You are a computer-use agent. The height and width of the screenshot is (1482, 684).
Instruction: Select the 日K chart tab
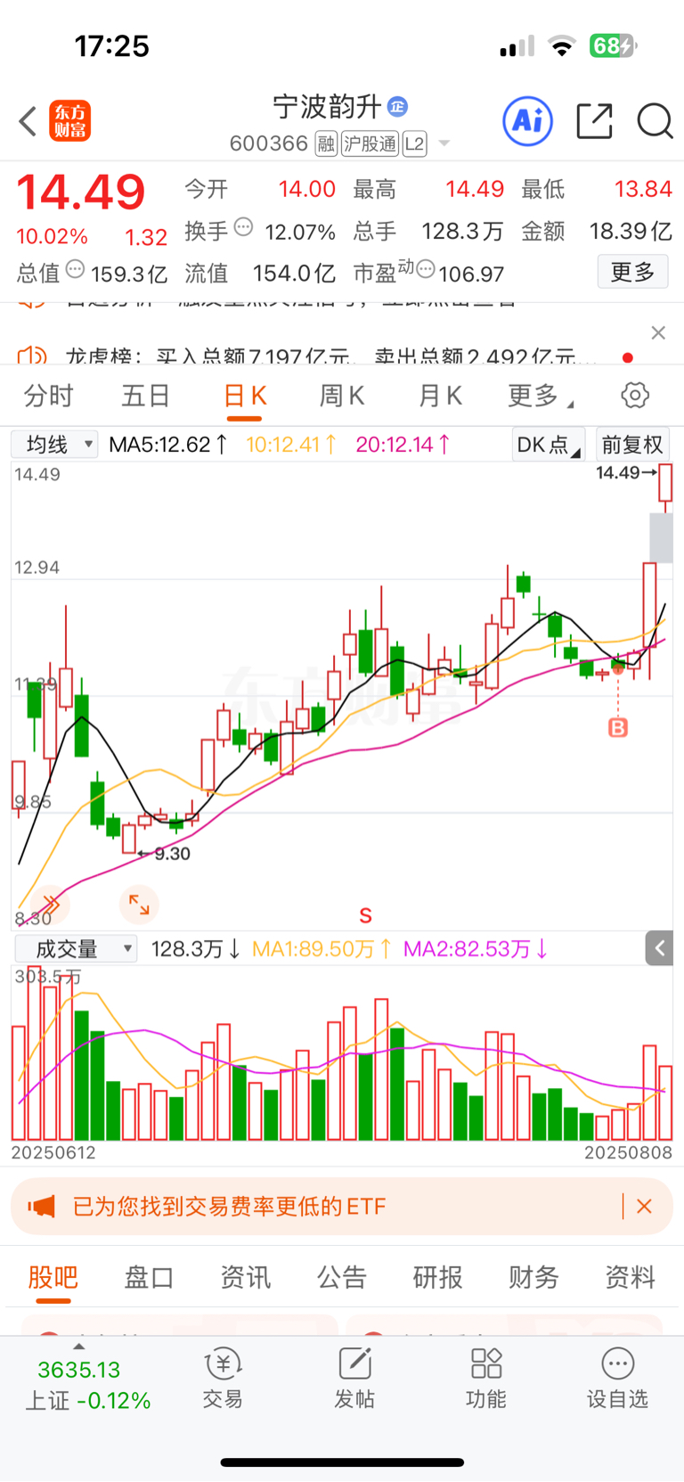pyautogui.click(x=245, y=397)
